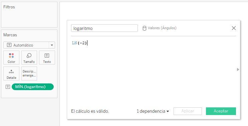Open the Automático mark type dropdown
248x126 pixels.
[29, 45]
